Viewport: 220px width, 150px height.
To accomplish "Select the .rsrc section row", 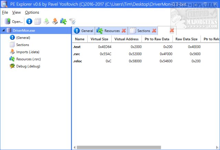I will coord(146,54).
